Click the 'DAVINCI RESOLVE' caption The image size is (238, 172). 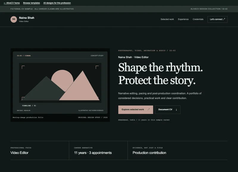(24, 110)
